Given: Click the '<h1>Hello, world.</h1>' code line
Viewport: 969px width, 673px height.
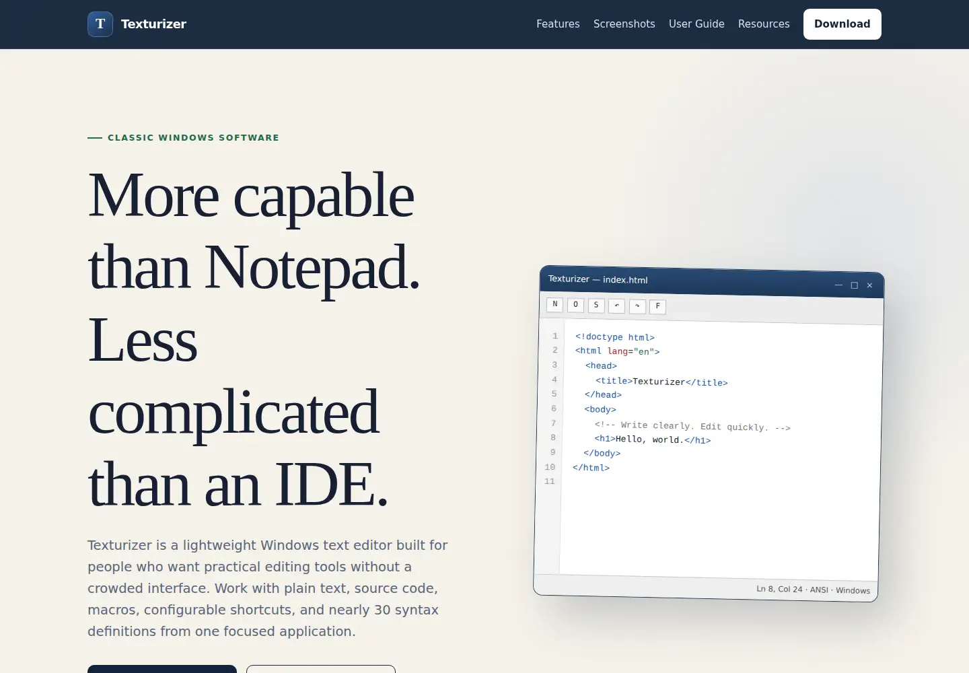Looking at the screenshot, I should (x=653, y=439).
